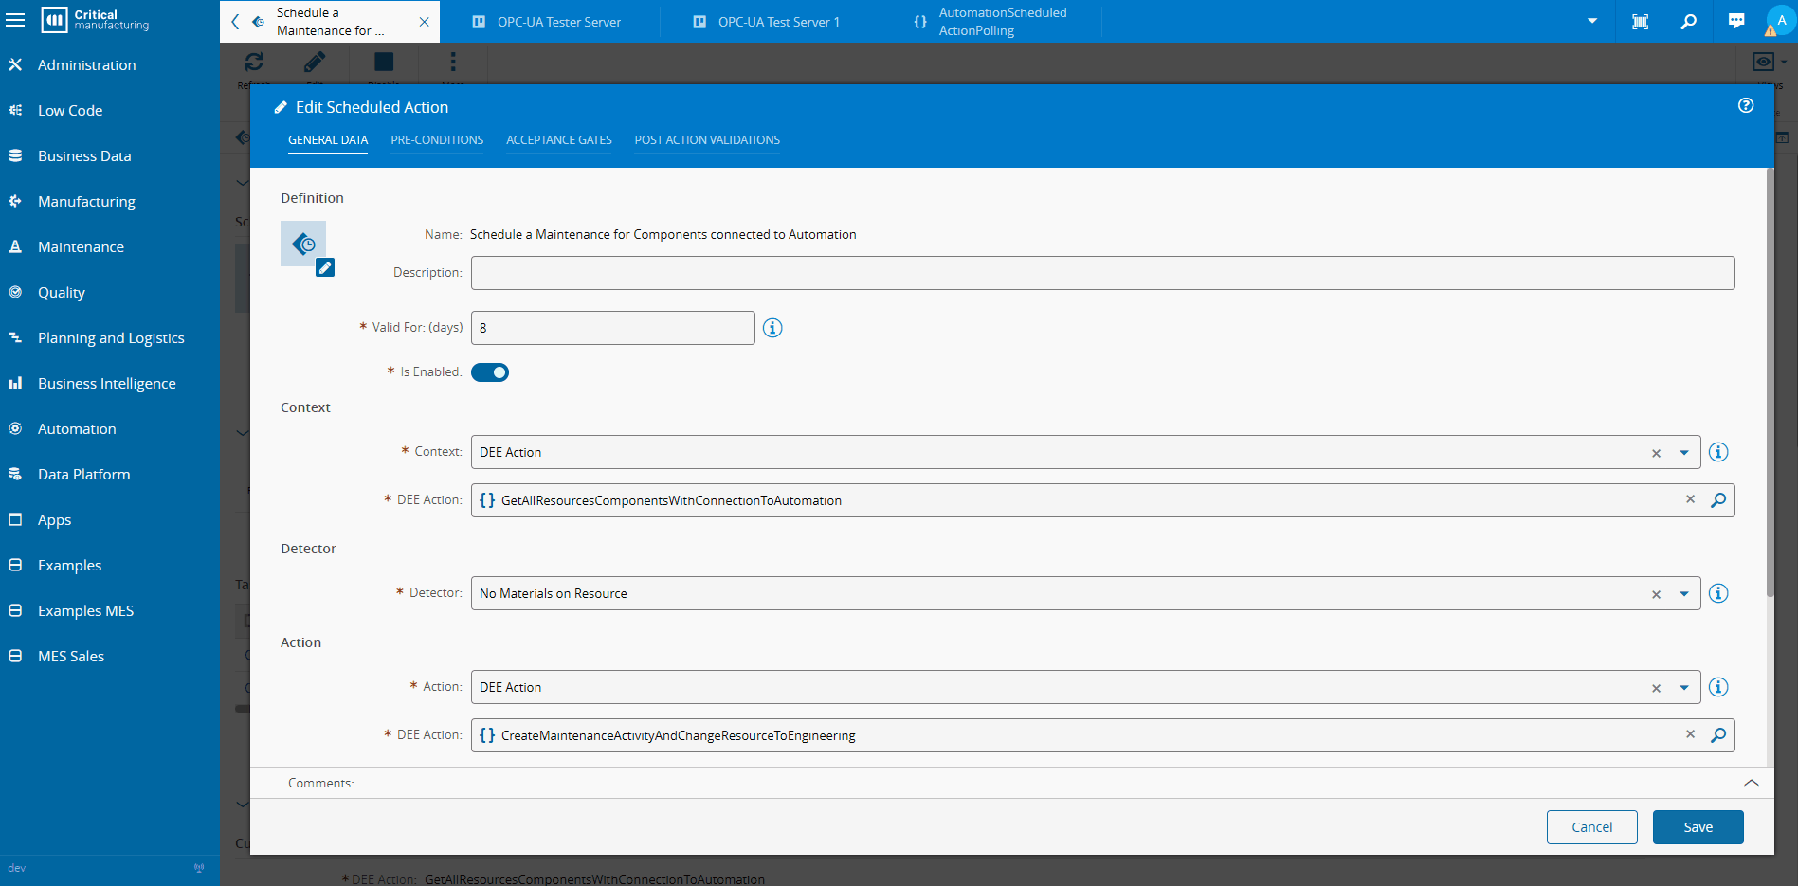Image resolution: width=1798 pixels, height=886 pixels.
Task: Expand the Context dropdown
Action: pyautogui.click(x=1684, y=453)
